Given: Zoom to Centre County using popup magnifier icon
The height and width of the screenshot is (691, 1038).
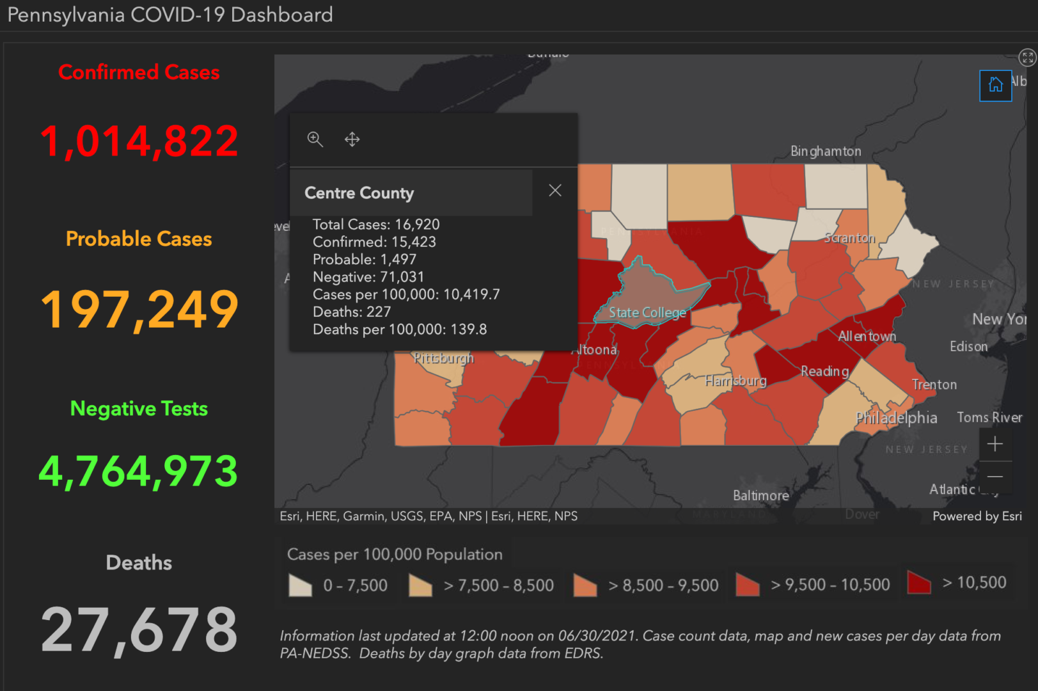Looking at the screenshot, I should (315, 139).
